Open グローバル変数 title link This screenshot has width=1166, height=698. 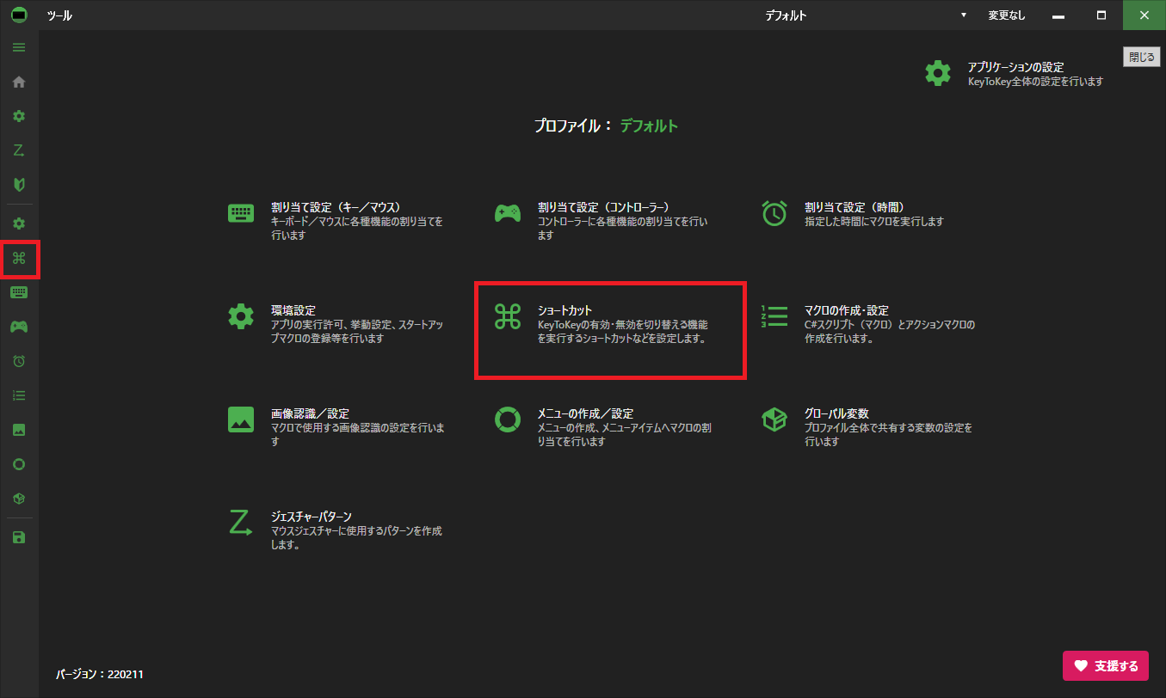click(836, 413)
